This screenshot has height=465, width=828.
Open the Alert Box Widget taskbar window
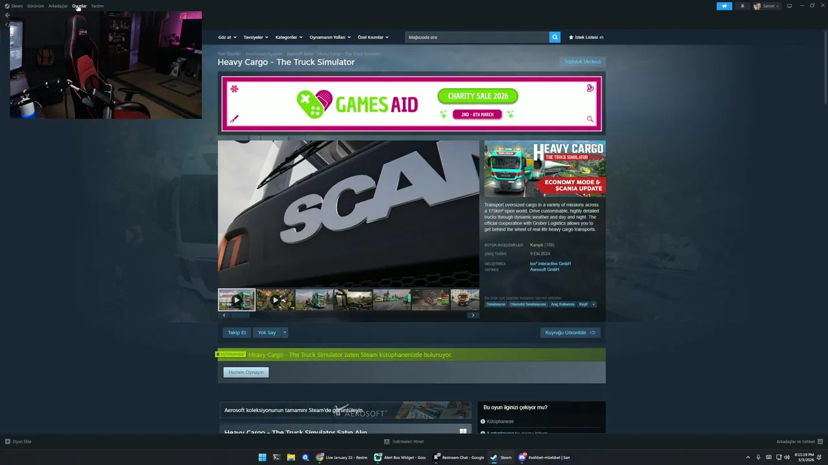point(400,457)
